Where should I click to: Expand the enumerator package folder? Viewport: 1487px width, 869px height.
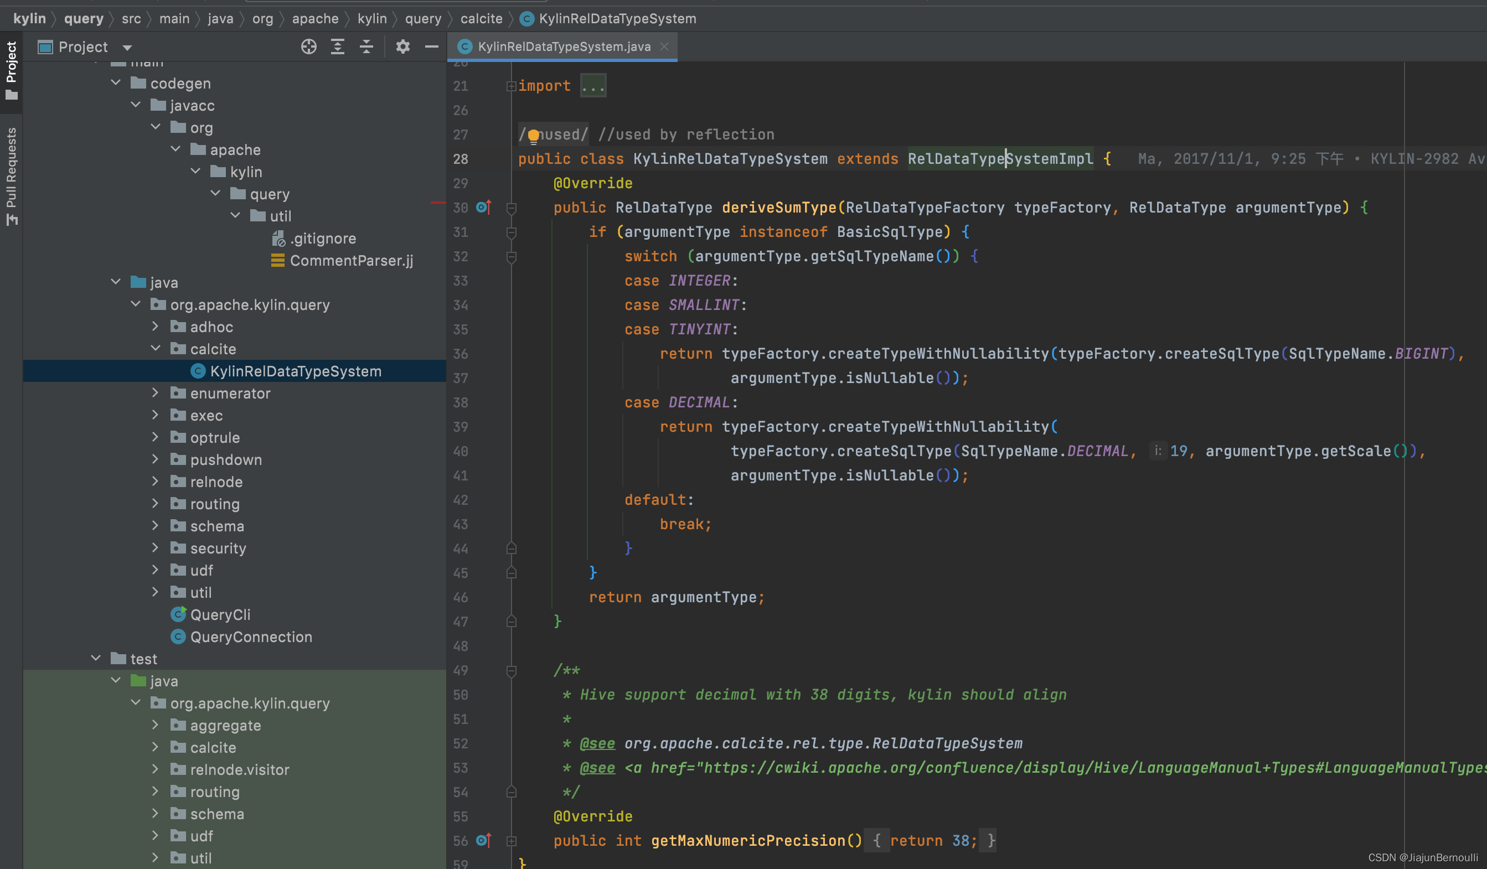[x=154, y=393]
